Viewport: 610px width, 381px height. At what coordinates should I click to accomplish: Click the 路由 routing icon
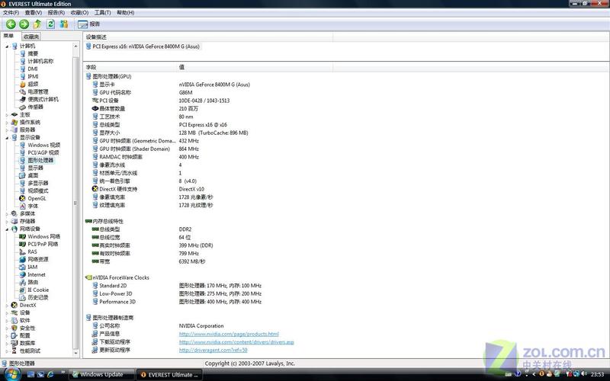23,282
